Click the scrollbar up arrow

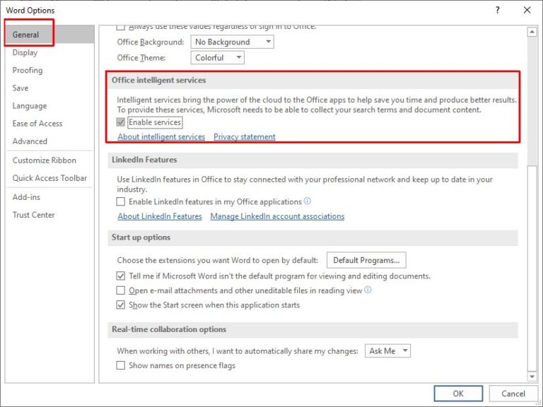532,32
